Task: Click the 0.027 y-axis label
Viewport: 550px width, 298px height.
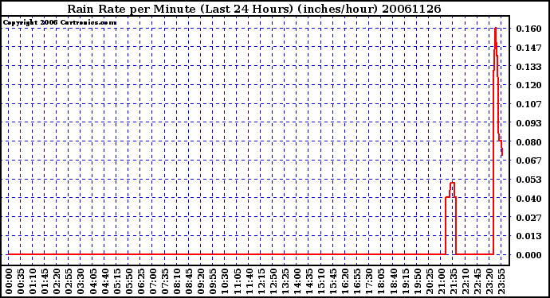Action: click(528, 218)
